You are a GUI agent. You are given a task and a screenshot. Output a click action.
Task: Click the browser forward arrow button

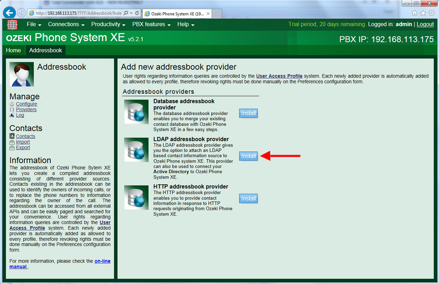tap(22, 13)
